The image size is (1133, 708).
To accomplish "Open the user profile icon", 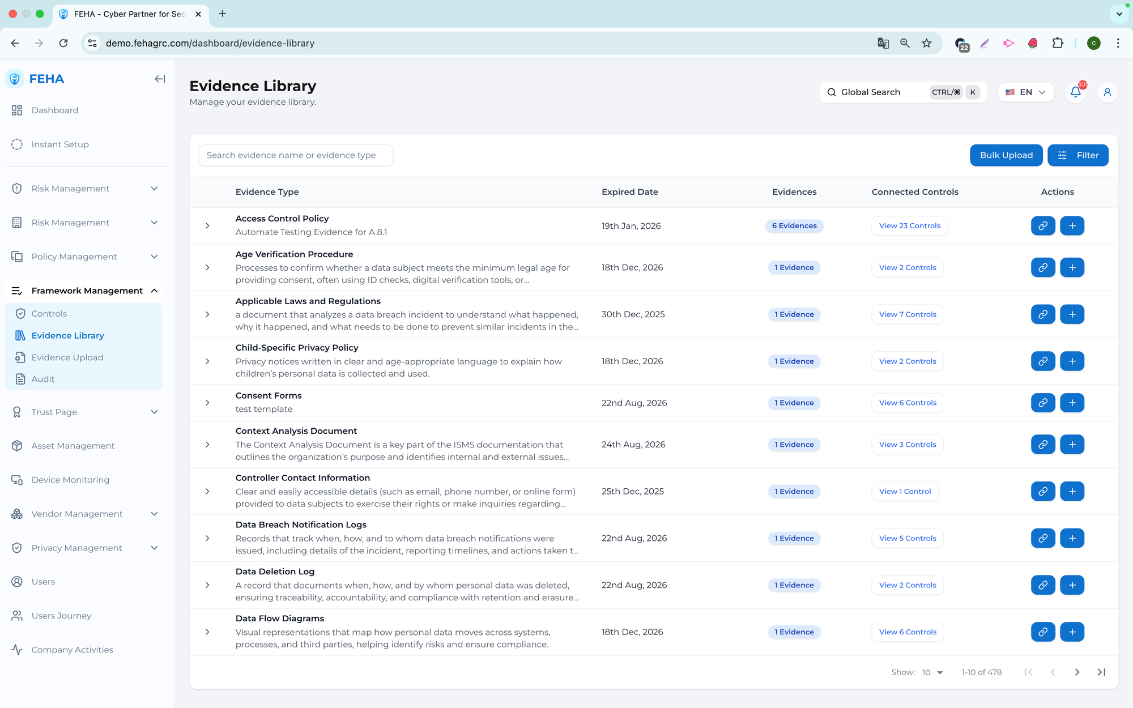I will [1107, 92].
